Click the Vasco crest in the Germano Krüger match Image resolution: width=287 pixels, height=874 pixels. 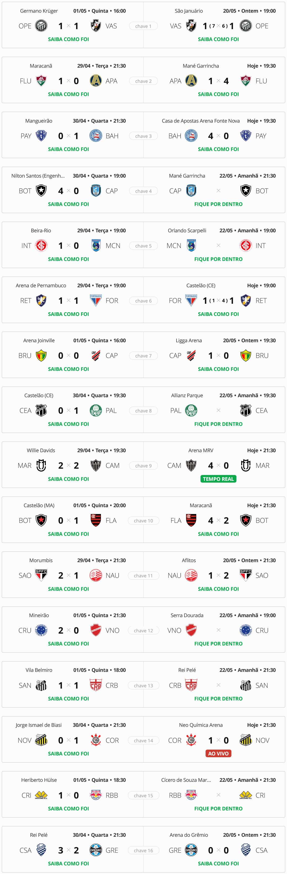point(96,26)
